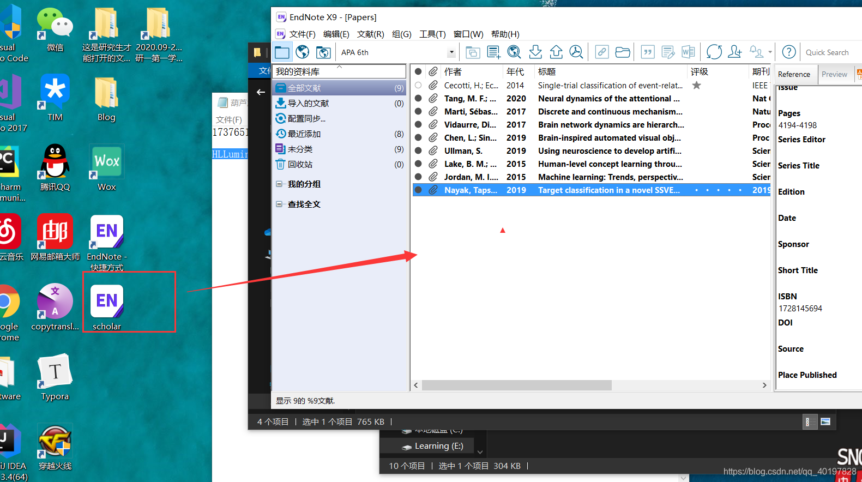Open EndNote Help question mark icon
The image size is (862, 482).
[789, 52]
